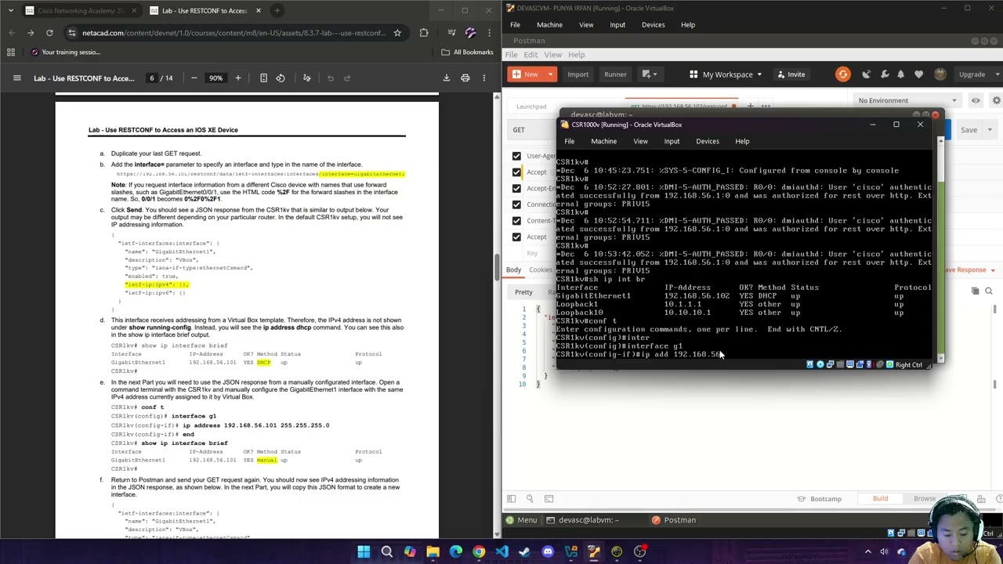Open Devices menu in CSR1000v window
Image resolution: width=1003 pixels, height=564 pixels.
click(x=707, y=141)
